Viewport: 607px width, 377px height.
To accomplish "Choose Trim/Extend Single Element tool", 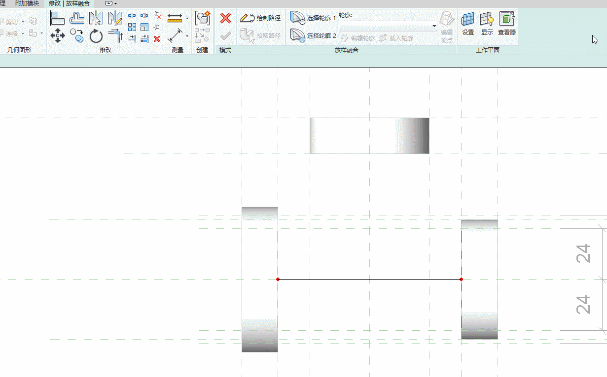I will coord(132,39).
